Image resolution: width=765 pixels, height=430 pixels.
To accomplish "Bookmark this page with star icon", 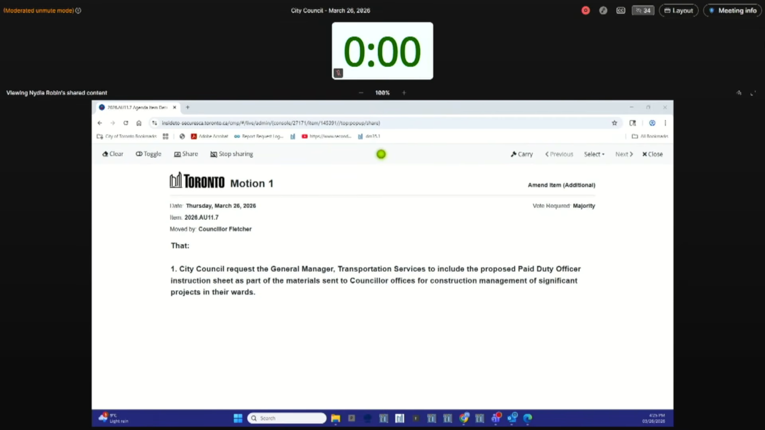I will 614,123.
